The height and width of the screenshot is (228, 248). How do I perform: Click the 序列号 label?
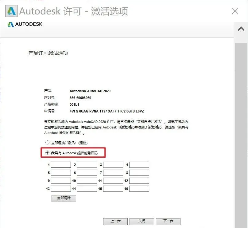pos(49,97)
